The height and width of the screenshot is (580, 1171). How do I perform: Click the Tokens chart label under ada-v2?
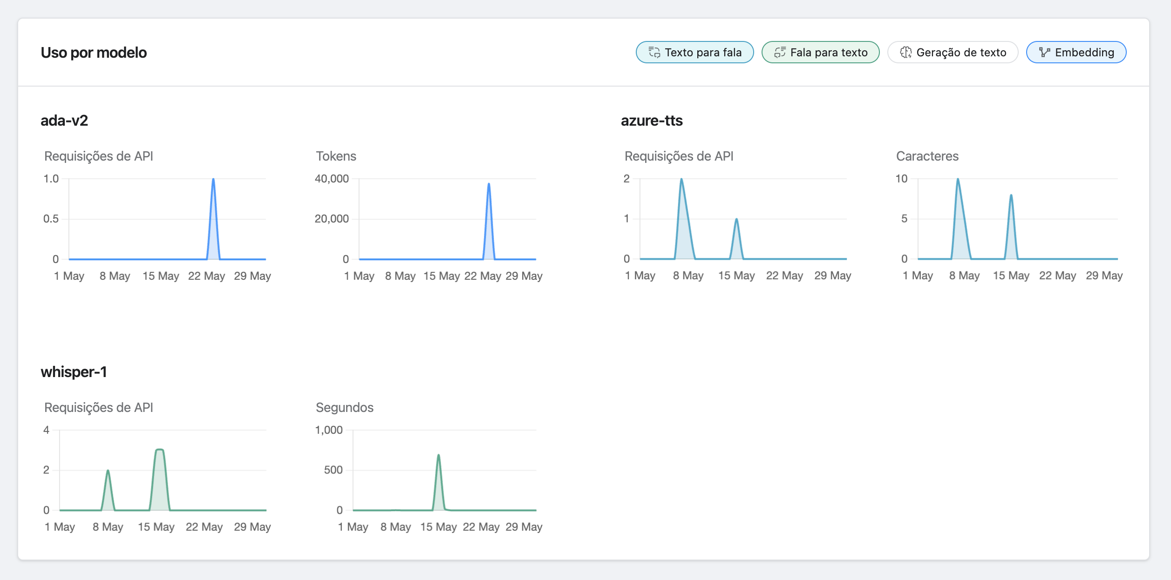[336, 156]
